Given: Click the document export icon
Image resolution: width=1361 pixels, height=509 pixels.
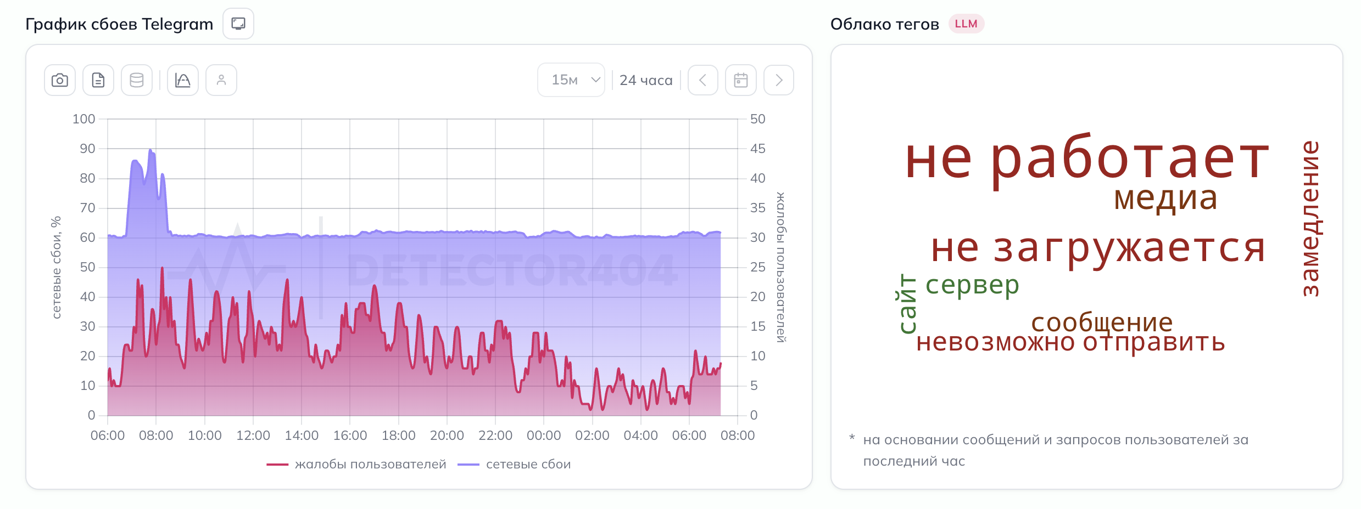Looking at the screenshot, I should tap(98, 81).
